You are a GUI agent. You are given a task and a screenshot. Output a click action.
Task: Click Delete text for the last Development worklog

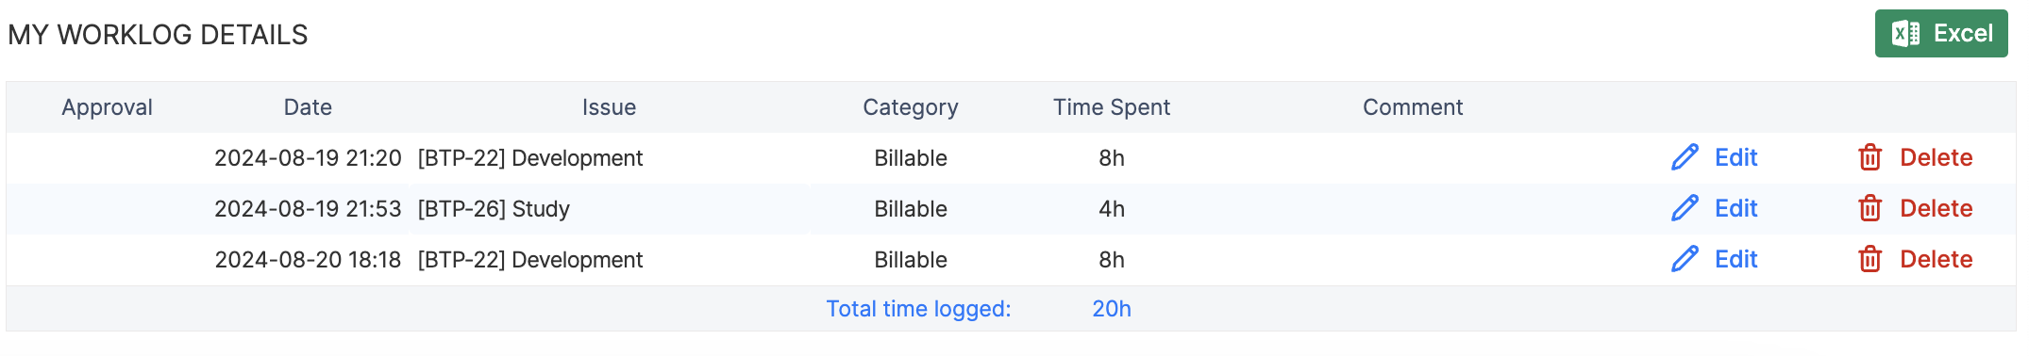click(x=1936, y=259)
